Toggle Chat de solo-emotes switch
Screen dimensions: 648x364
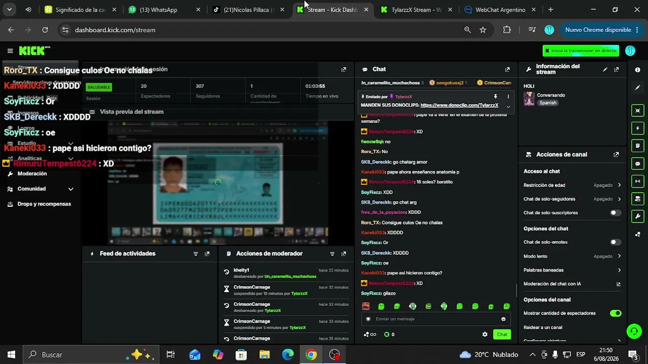point(615,242)
